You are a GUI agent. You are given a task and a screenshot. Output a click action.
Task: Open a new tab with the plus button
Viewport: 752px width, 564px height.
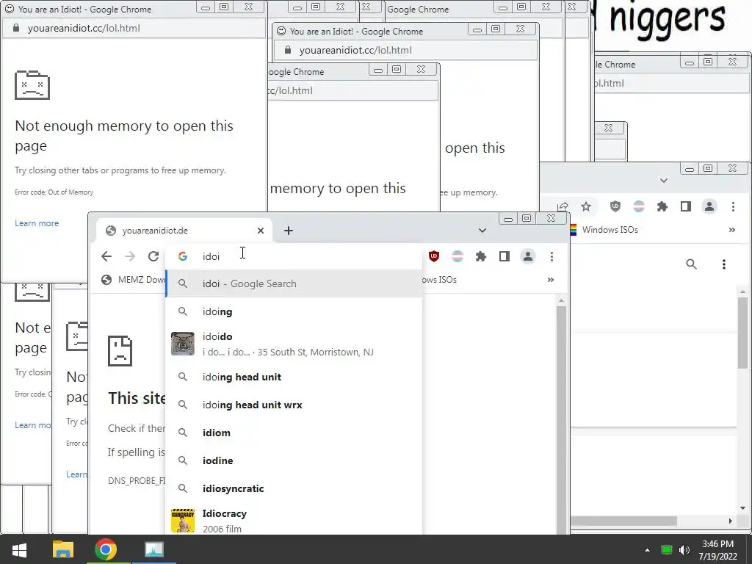(288, 231)
